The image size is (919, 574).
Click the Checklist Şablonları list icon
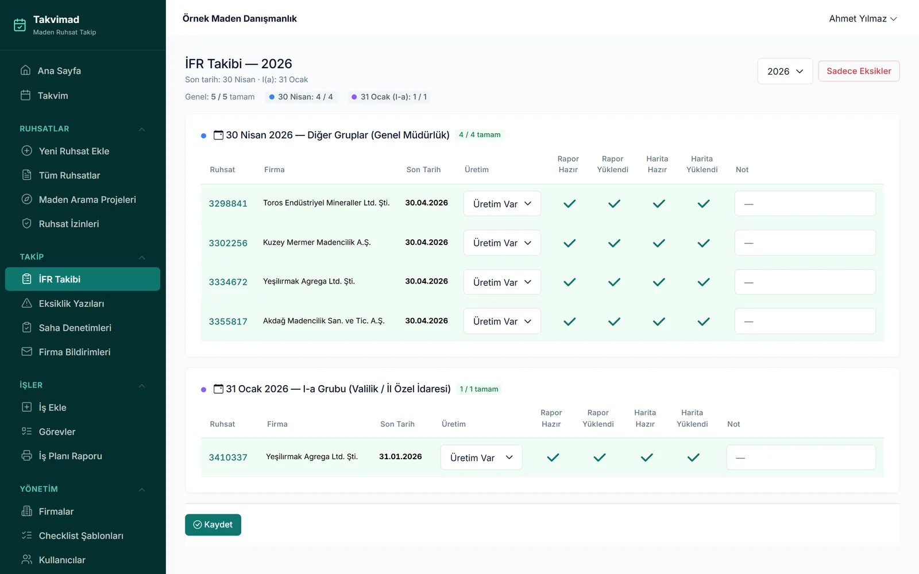click(26, 535)
